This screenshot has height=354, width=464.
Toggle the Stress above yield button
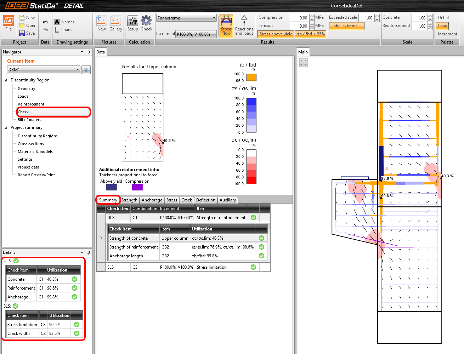pyautogui.click(x=276, y=34)
